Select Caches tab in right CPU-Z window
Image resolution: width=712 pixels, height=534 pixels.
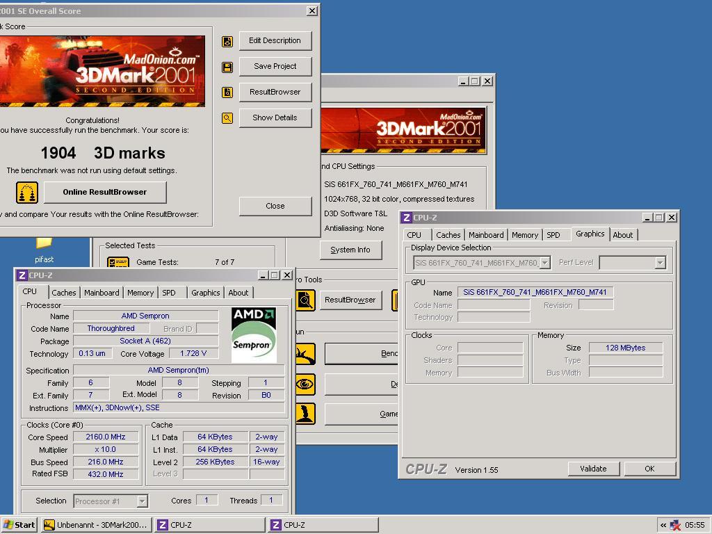[448, 235]
